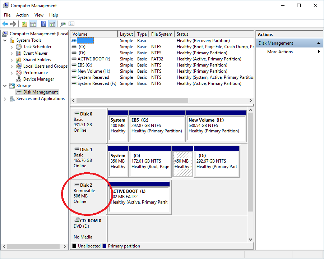Select the Disk 2 Removable header
324x259 pixels.
tap(89, 197)
